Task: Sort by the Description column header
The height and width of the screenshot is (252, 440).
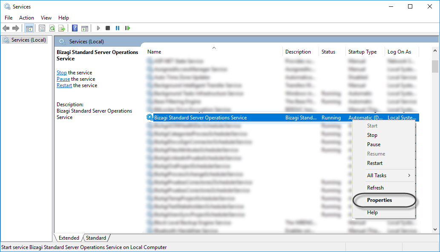Action: [x=301, y=51]
